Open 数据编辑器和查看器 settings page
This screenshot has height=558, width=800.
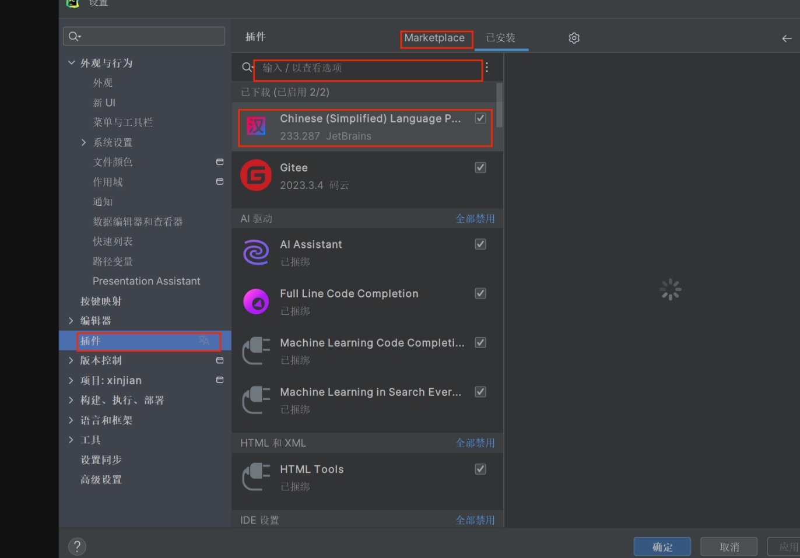(138, 222)
